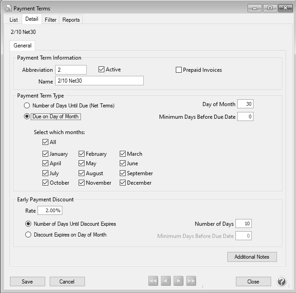Viewport: 296px width, 293px height.
Task: Uncheck the All months checkbox
Action: (x=46, y=142)
